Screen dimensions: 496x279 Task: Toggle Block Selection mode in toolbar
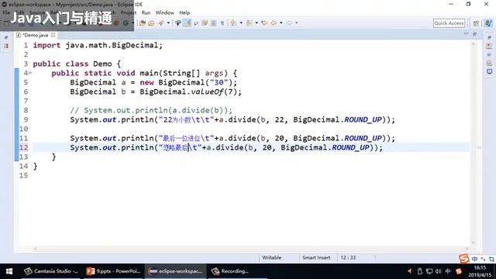click(214, 22)
